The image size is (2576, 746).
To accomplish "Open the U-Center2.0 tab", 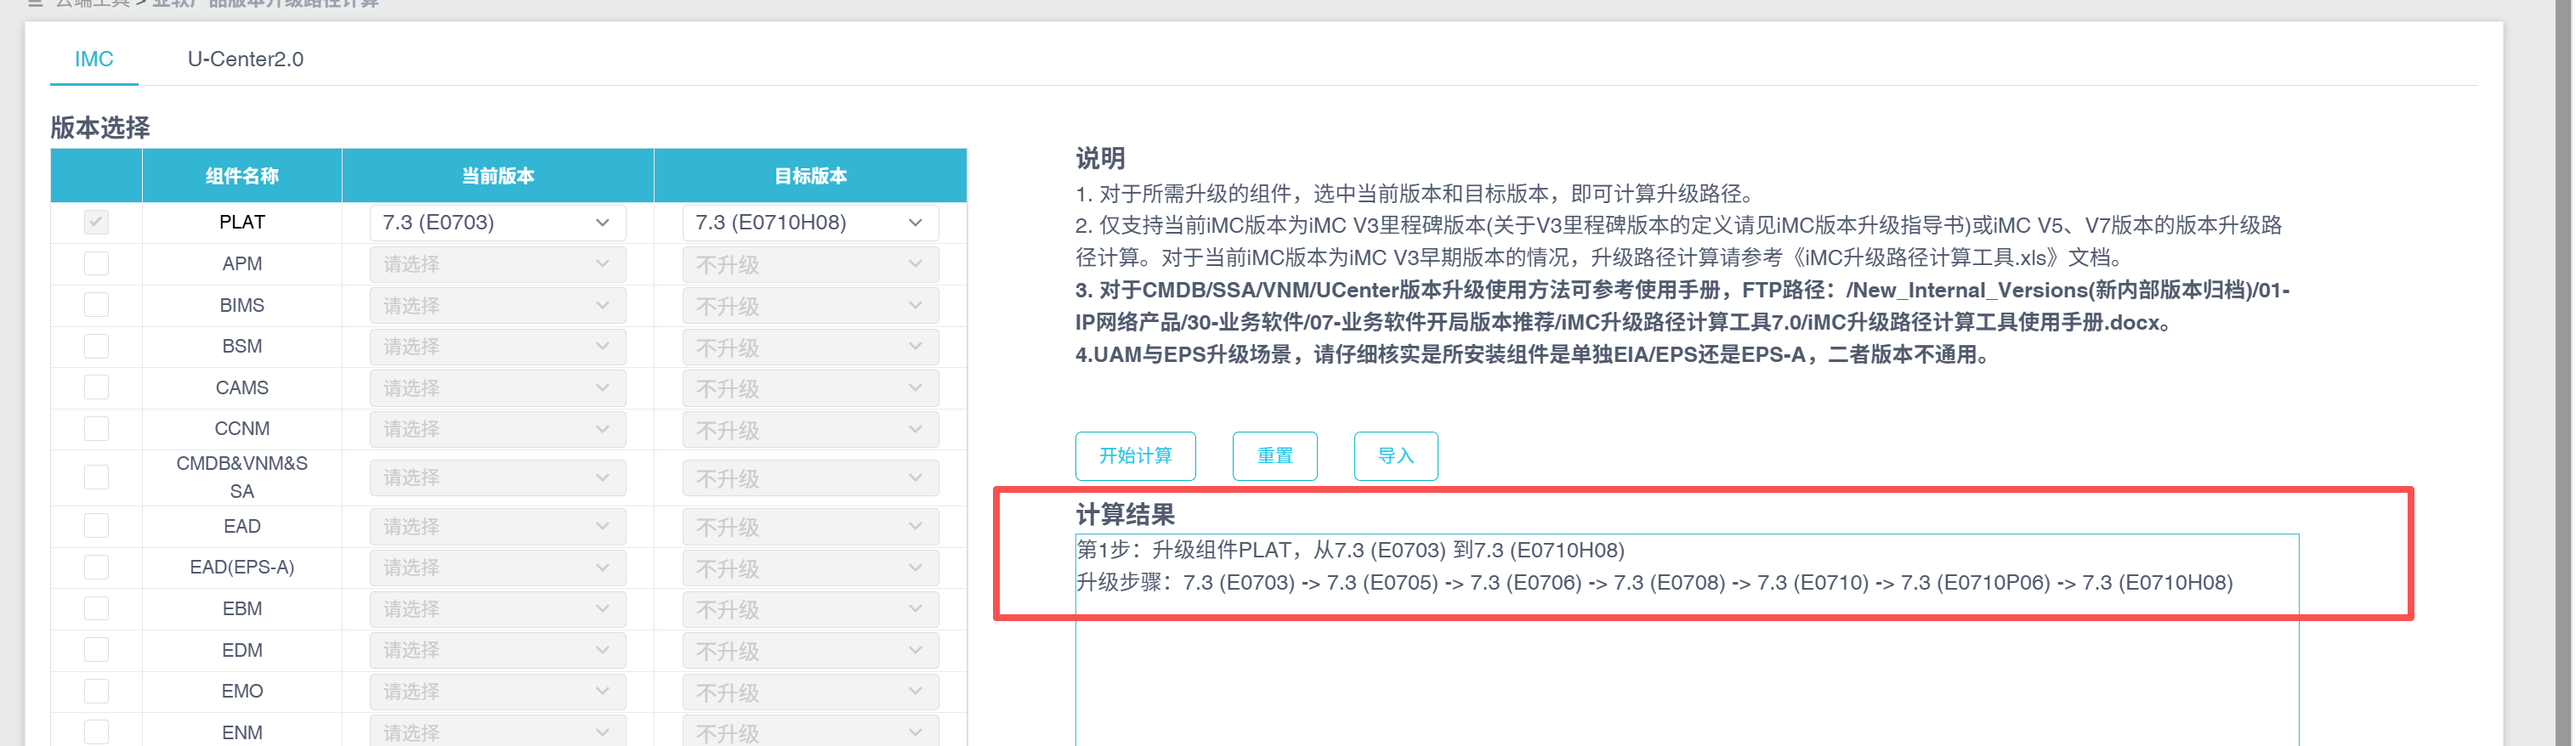I will pos(245,59).
